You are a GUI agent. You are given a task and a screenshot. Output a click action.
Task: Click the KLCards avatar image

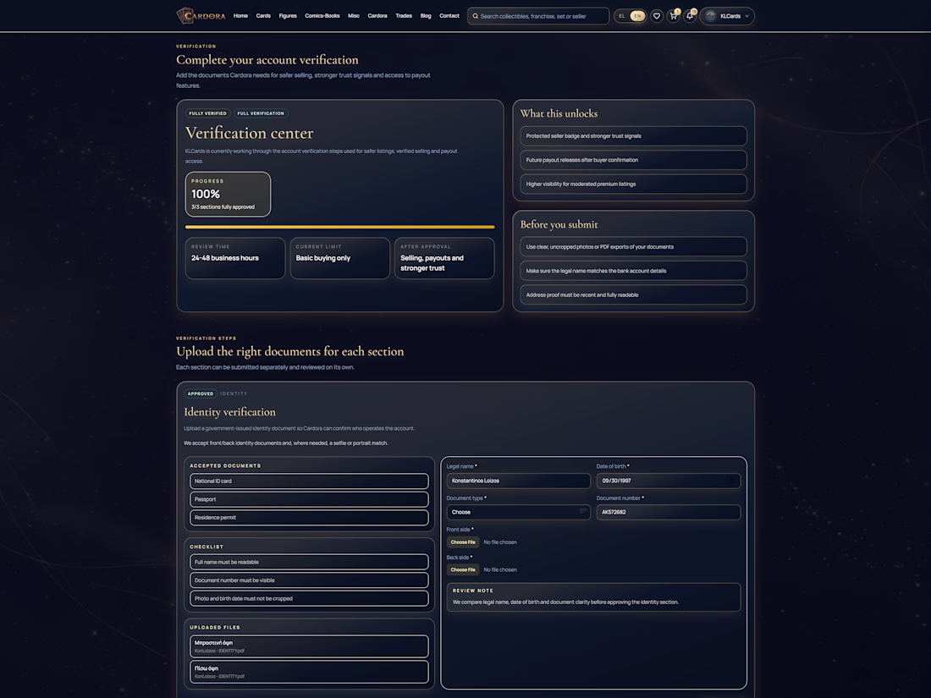[x=710, y=16]
